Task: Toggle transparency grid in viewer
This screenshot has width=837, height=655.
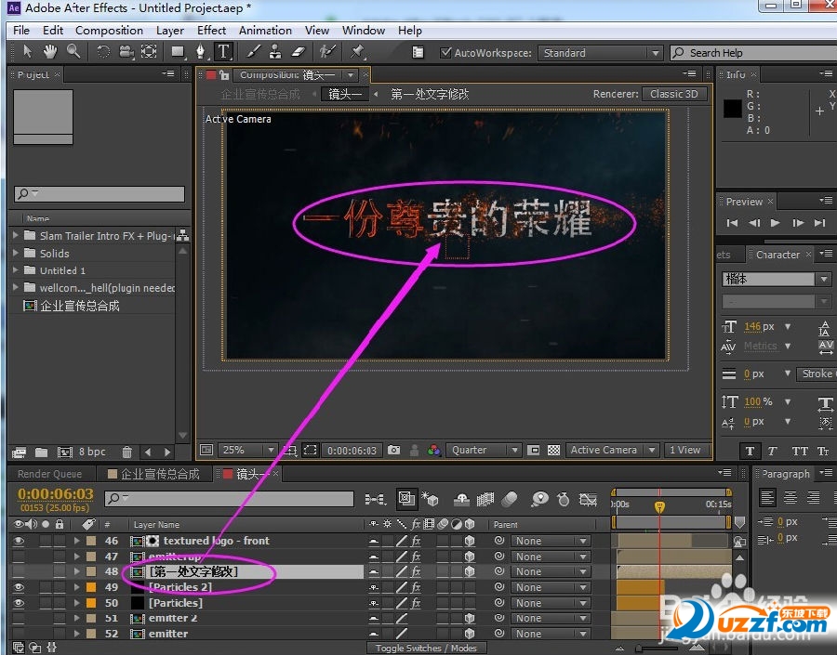Action: (554, 451)
